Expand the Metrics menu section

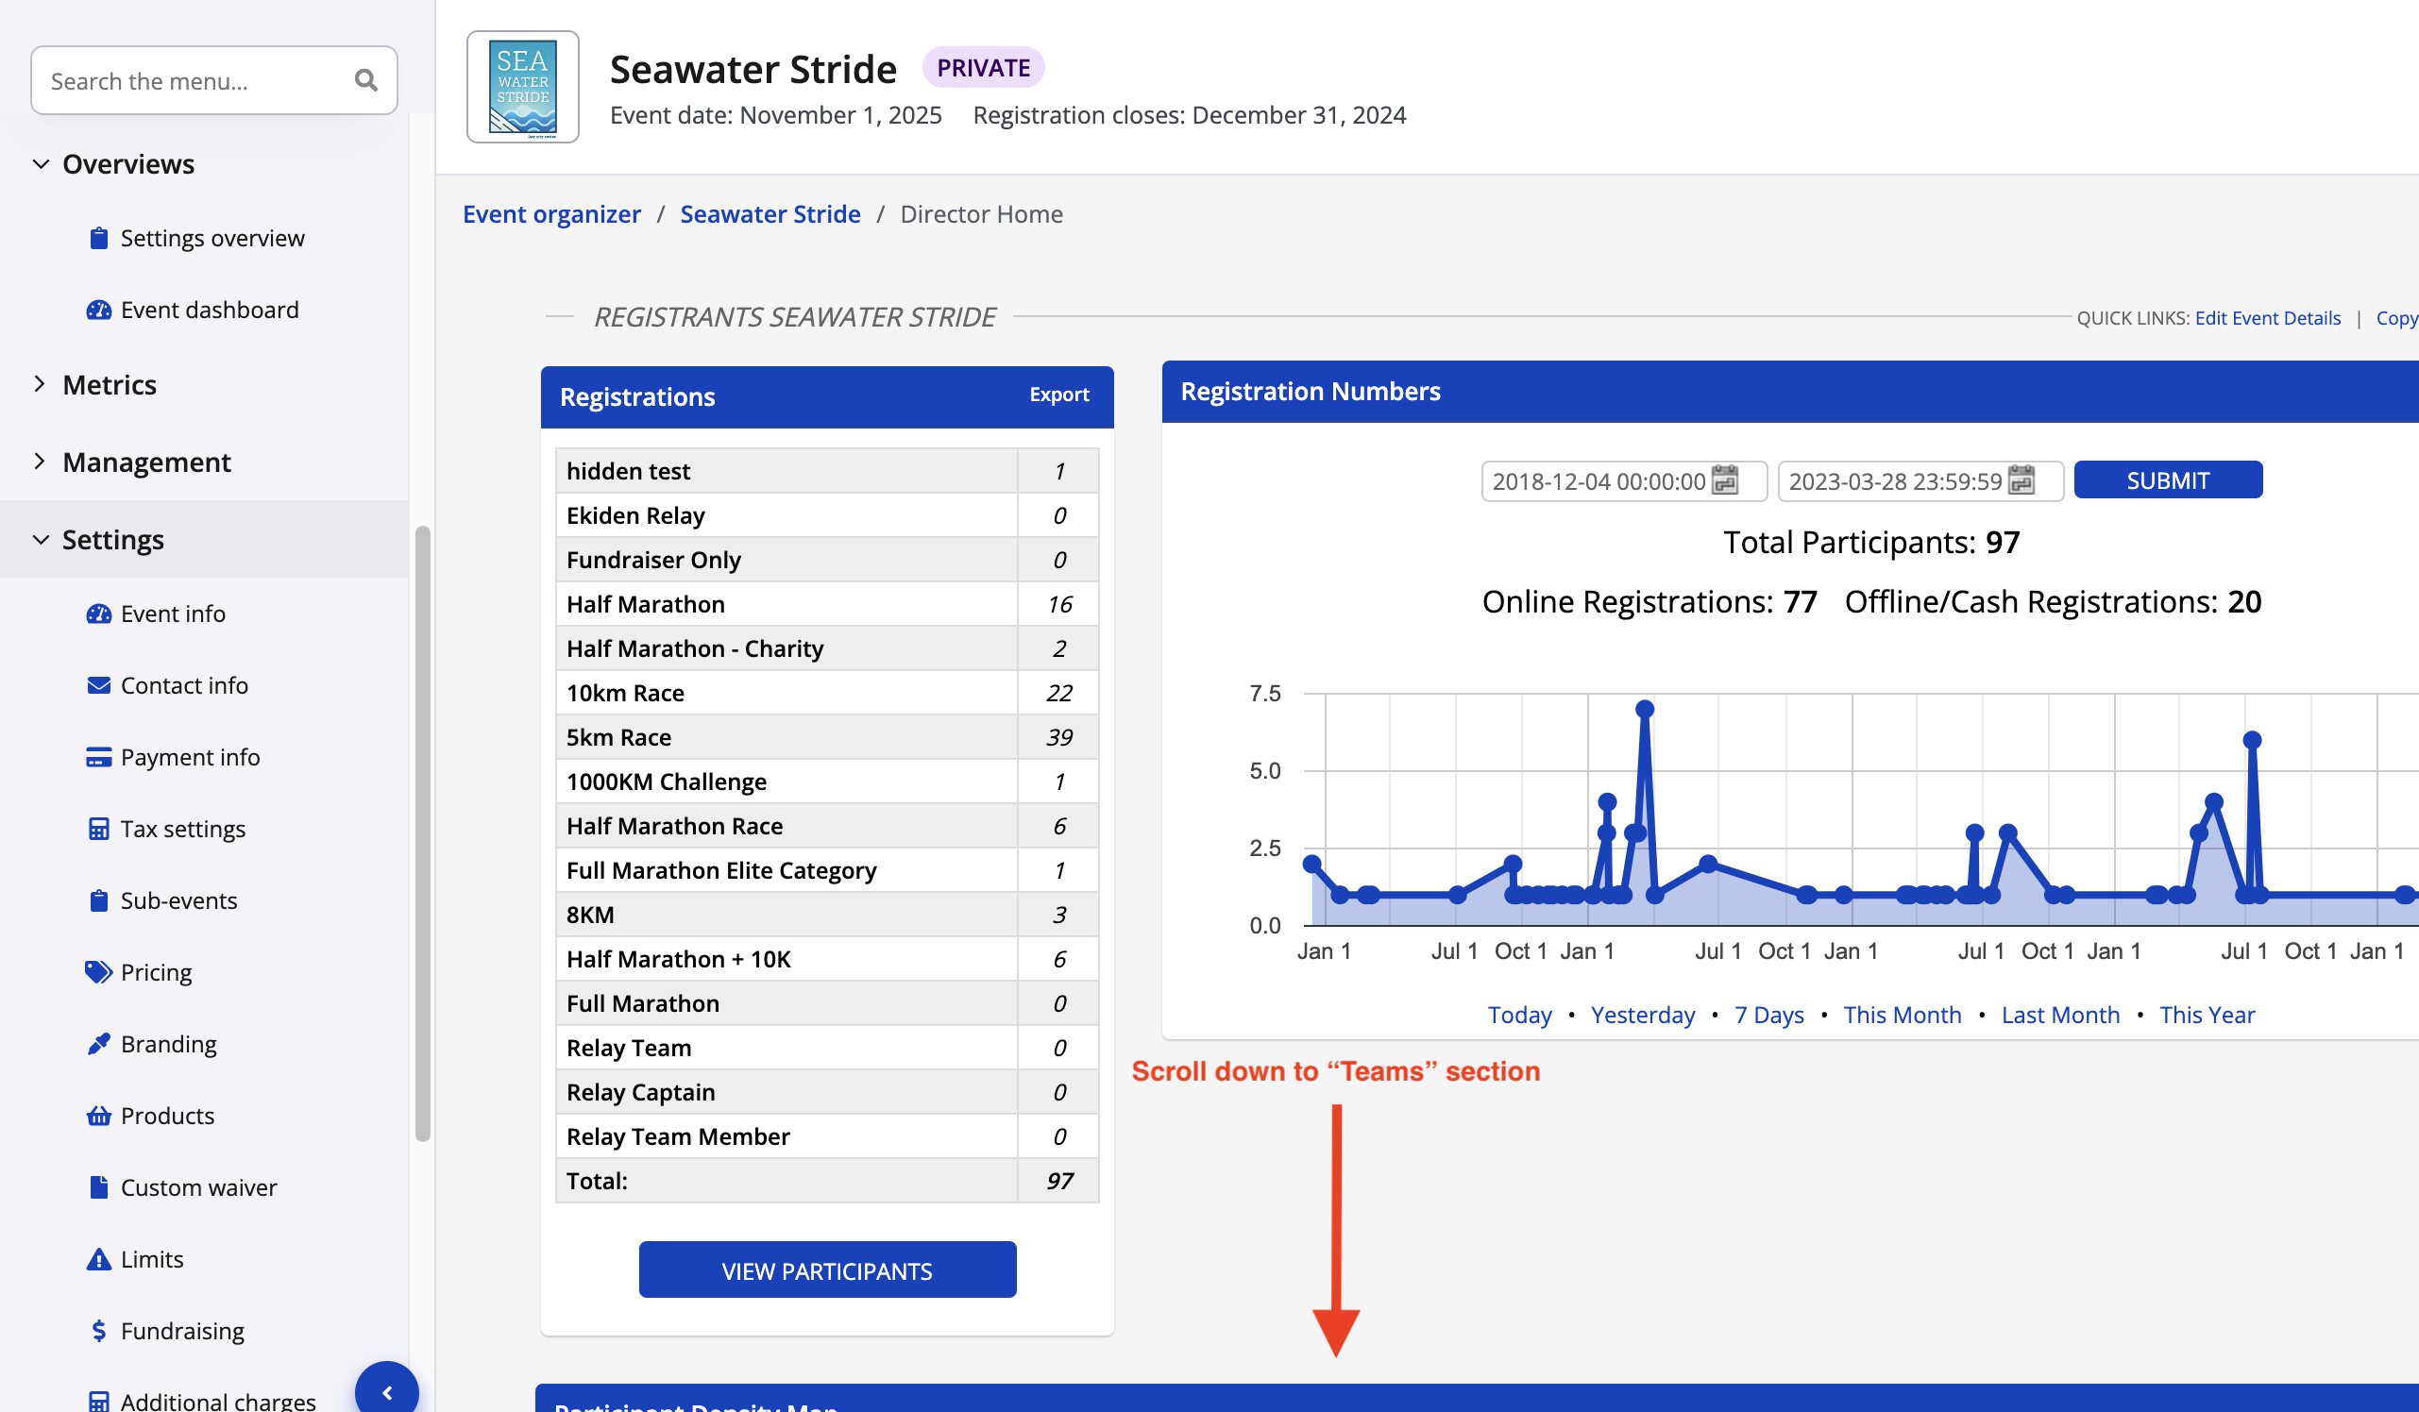[41, 385]
